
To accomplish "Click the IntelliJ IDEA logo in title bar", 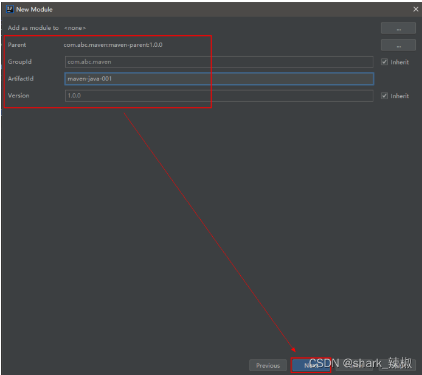I will 9,9.
